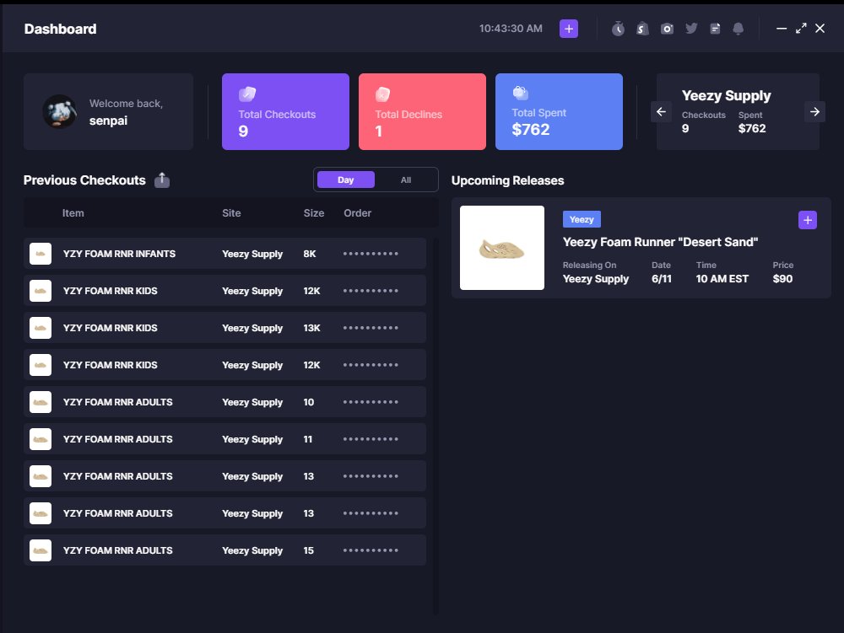Click the notification bell icon

(x=738, y=29)
